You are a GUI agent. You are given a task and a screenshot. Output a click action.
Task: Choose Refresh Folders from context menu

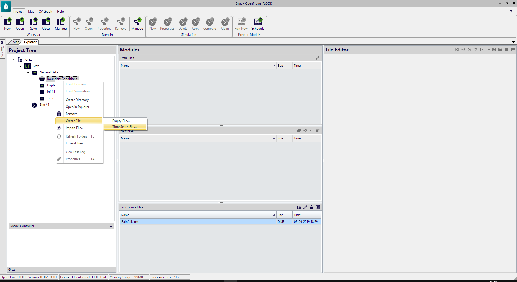76,136
